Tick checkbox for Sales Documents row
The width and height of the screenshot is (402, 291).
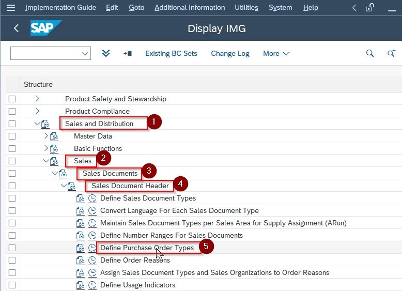point(12,173)
